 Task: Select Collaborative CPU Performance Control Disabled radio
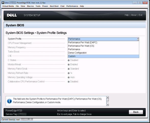(69, 82)
